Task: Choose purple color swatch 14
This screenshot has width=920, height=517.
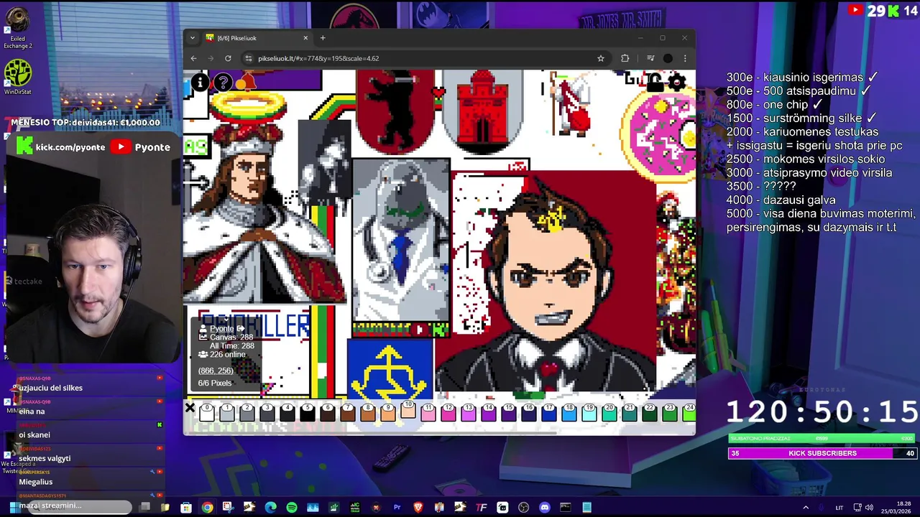Action: 489,411
